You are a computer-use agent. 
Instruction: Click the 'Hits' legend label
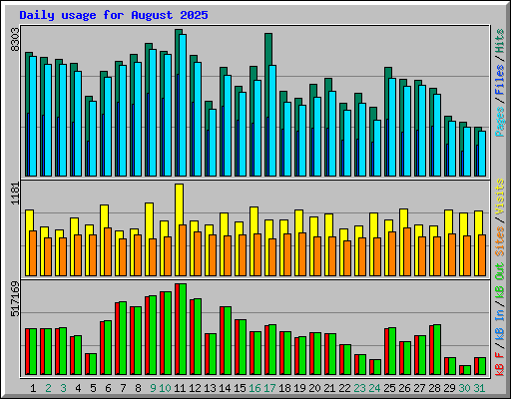tap(499, 41)
